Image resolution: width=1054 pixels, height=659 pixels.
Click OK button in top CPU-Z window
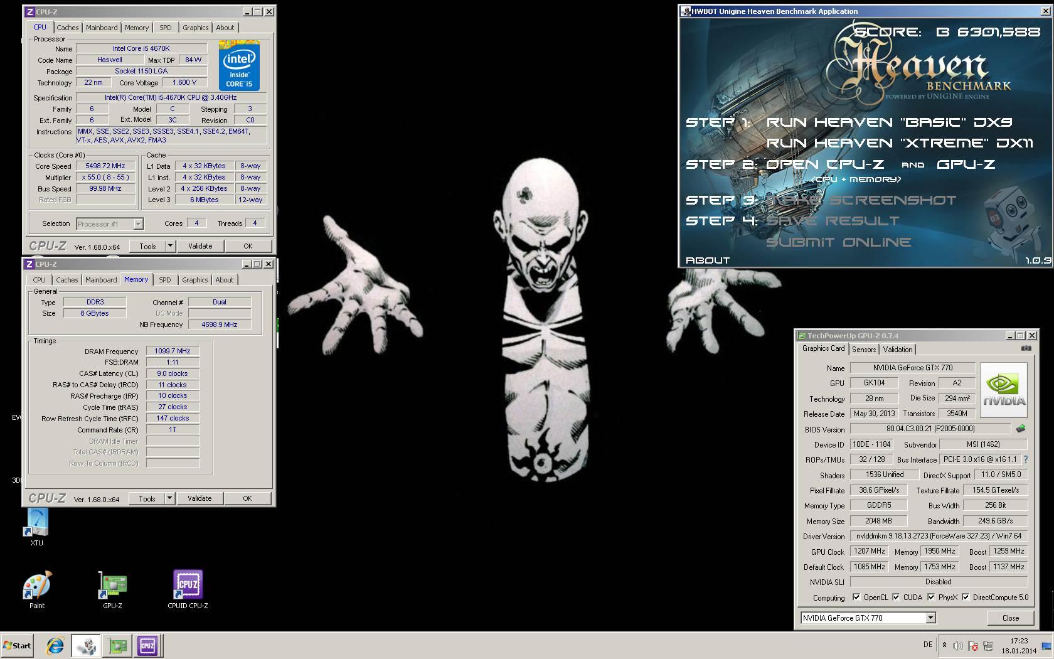click(x=248, y=246)
